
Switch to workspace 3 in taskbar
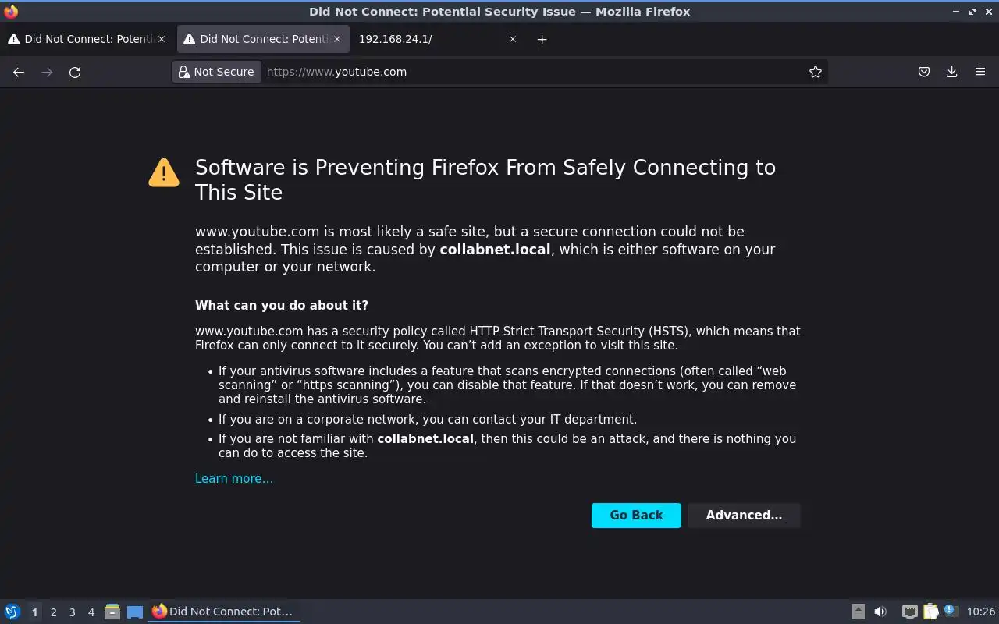(x=72, y=612)
